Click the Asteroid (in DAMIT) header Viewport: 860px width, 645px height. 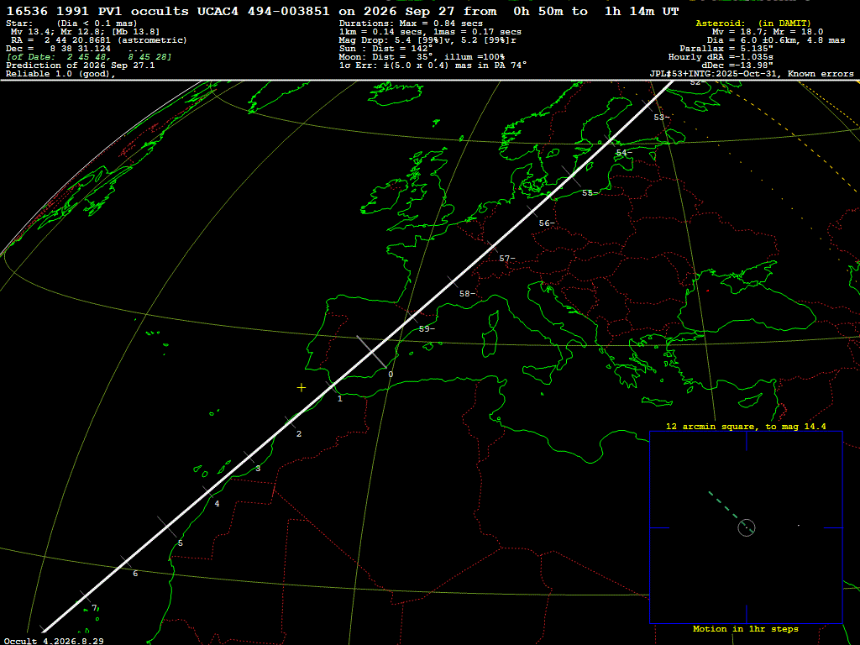coord(752,23)
